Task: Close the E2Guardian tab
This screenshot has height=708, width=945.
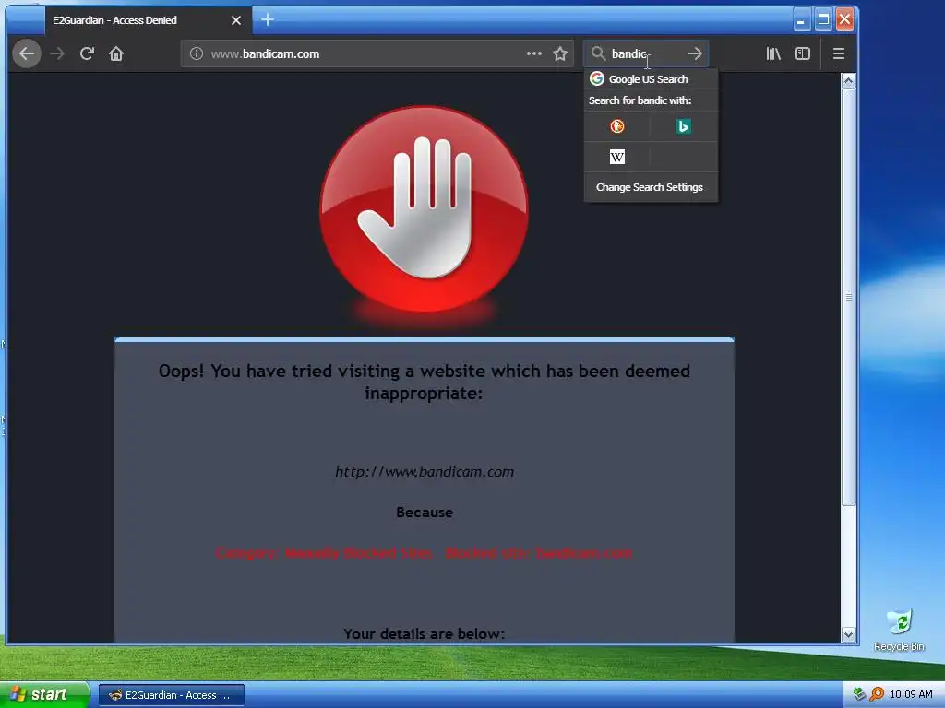Action: pyautogui.click(x=236, y=20)
